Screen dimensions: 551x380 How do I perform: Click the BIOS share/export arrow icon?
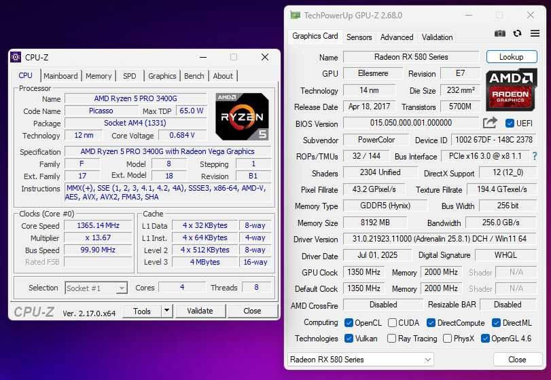pyautogui.click(x=491, y=123)
